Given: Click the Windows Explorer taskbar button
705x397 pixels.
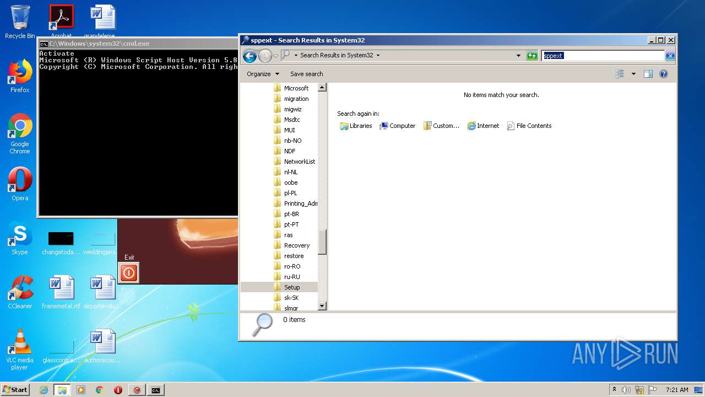Looking at the screenshot, I should (x=62, y=390).
